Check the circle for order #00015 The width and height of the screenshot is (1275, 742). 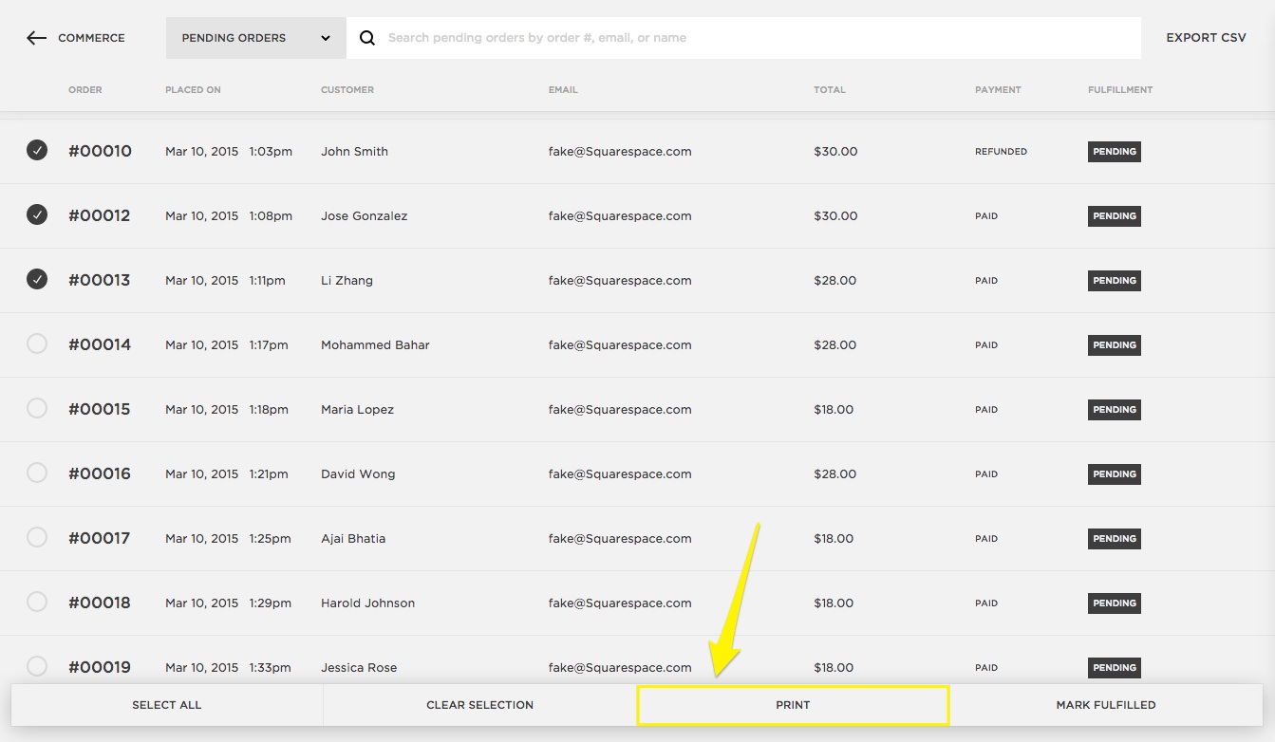[x=36, y=408]
